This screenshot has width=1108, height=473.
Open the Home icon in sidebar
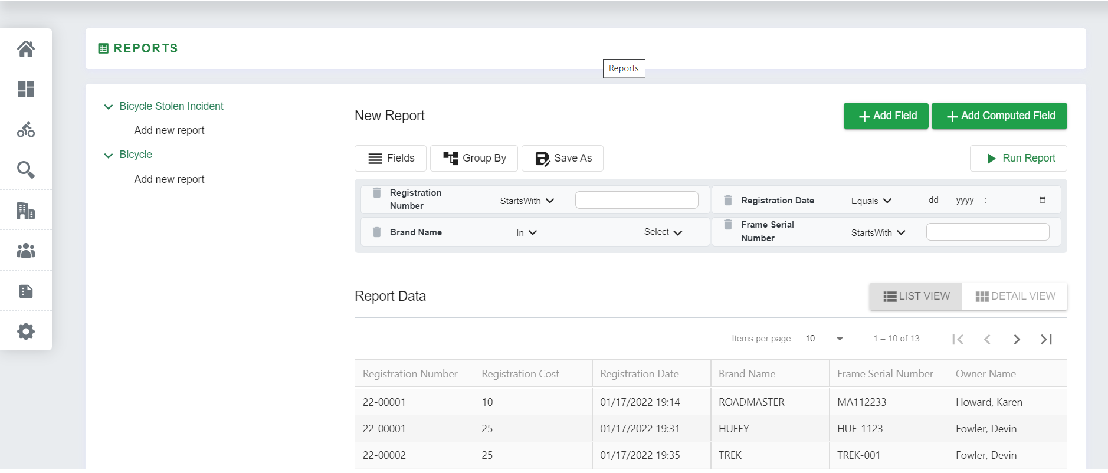[26, 48]
